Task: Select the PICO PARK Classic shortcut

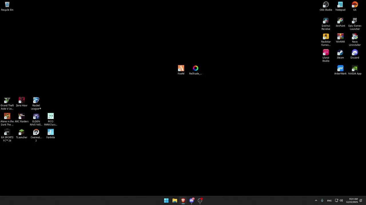Action: coord(51,120)
